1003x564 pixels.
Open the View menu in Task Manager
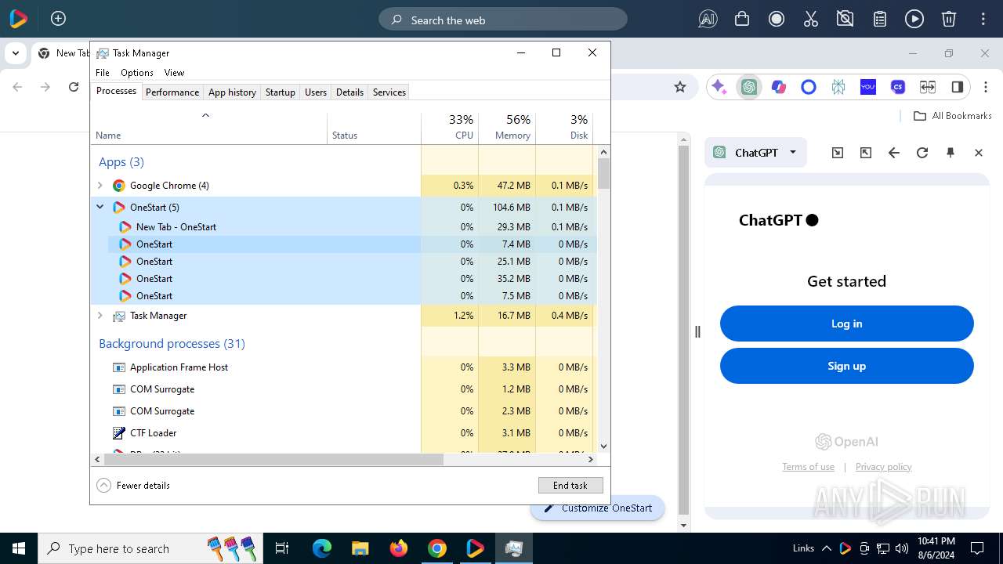[x=174, y=73]
